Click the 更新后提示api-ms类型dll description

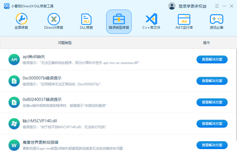(73, 148)
